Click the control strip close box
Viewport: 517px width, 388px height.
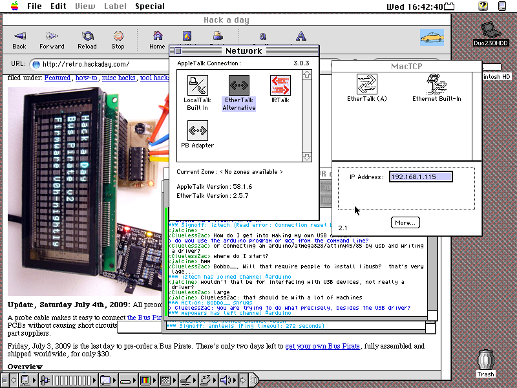coord(5,380)
